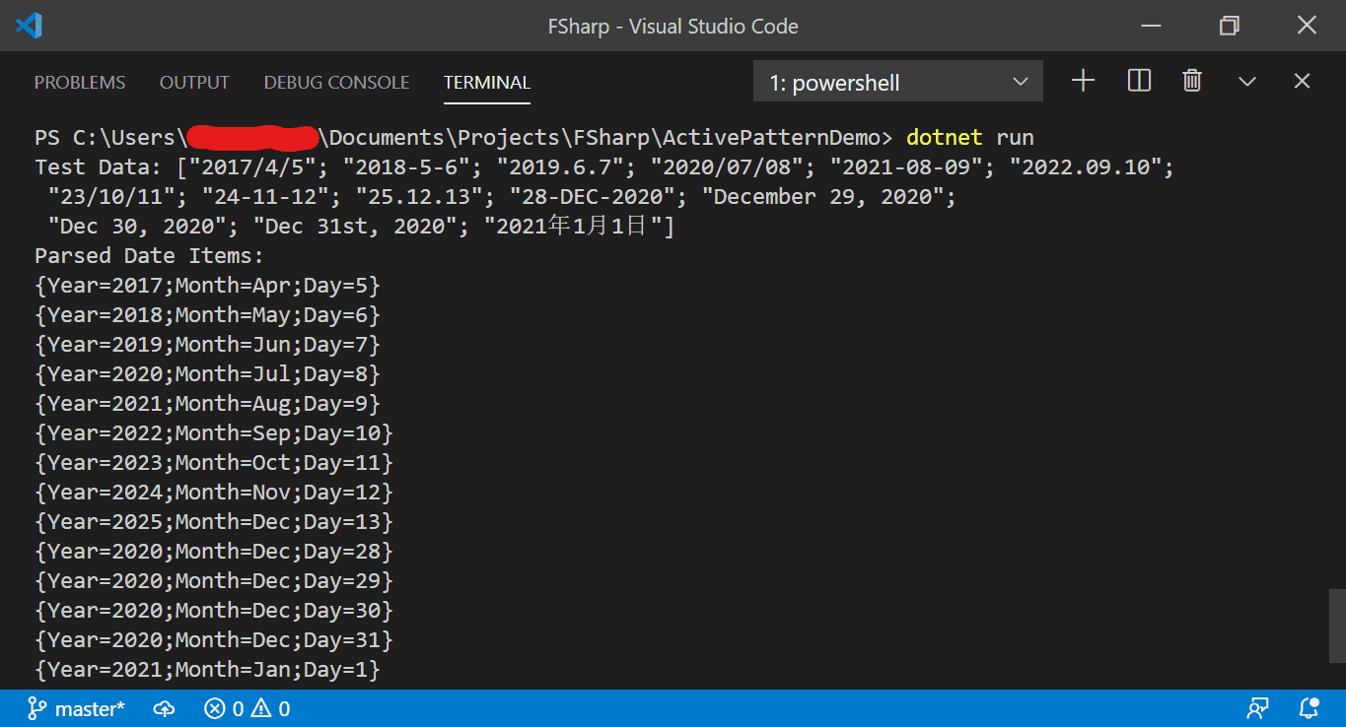Screen dimensions: 1346x727
Task: Click the "28-DEC-2020" test string
Action: click(593, 197)
